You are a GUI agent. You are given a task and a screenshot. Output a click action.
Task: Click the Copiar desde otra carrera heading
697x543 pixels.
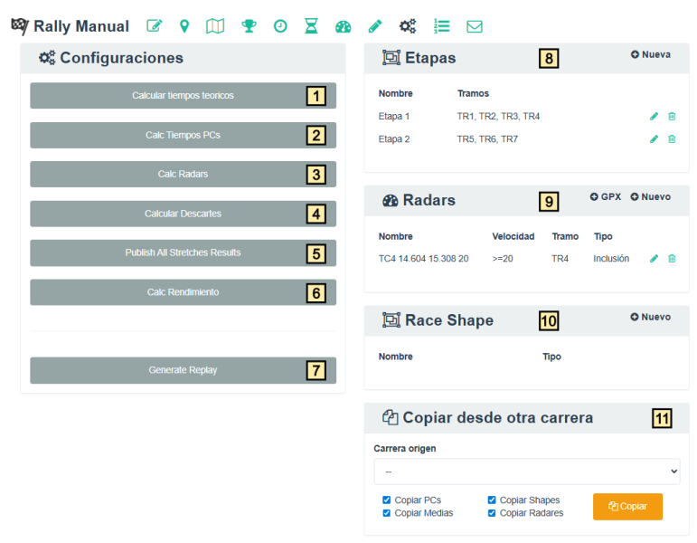point(498,417)
